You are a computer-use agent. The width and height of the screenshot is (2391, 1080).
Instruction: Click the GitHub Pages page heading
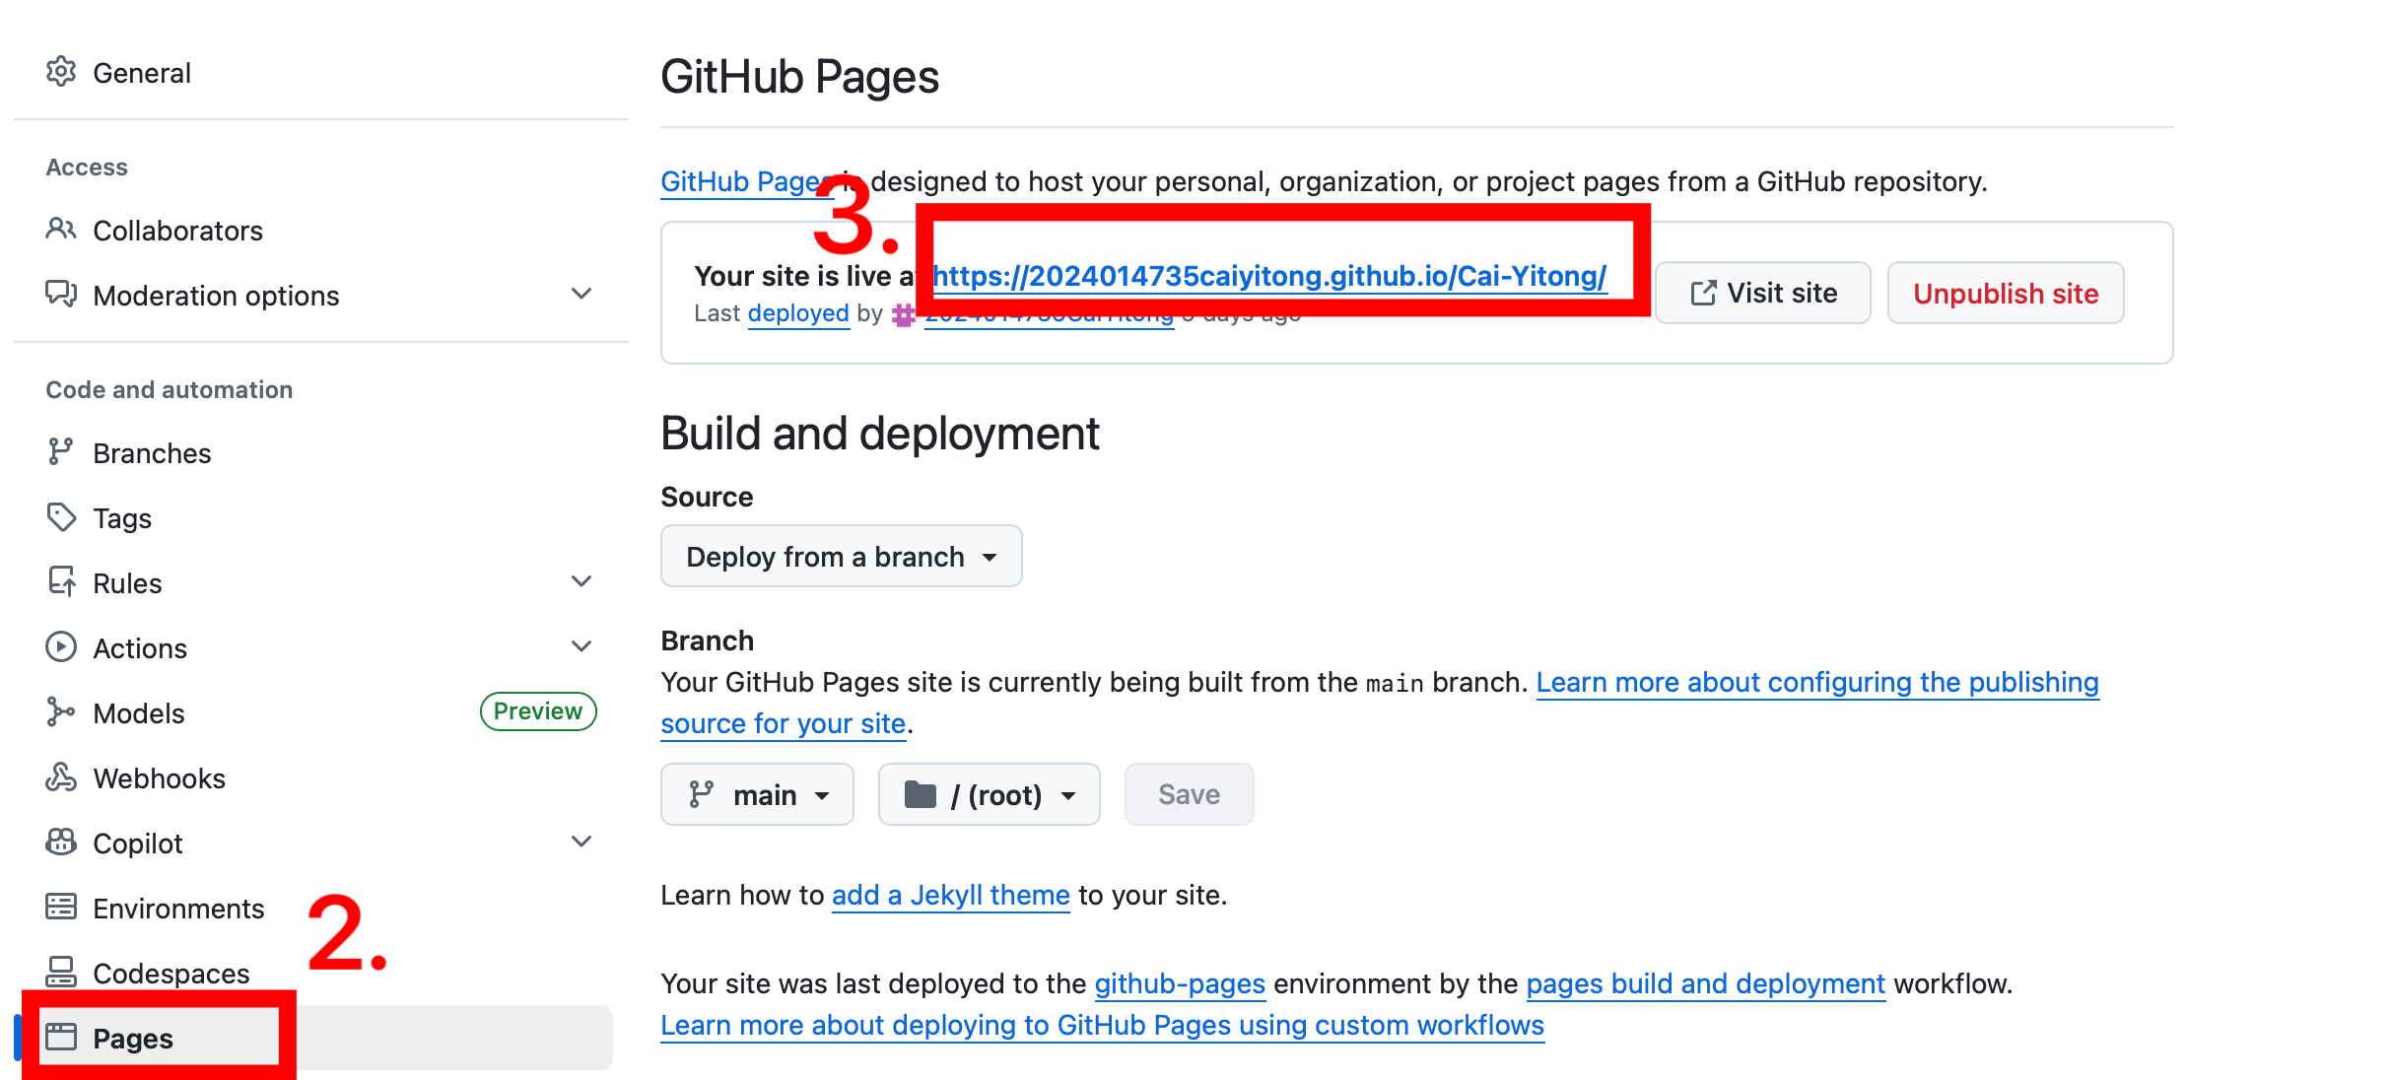[799, 77]
